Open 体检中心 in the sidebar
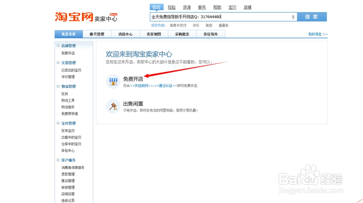The height and width of the screenshot is (203, 363). click(68, 150)
